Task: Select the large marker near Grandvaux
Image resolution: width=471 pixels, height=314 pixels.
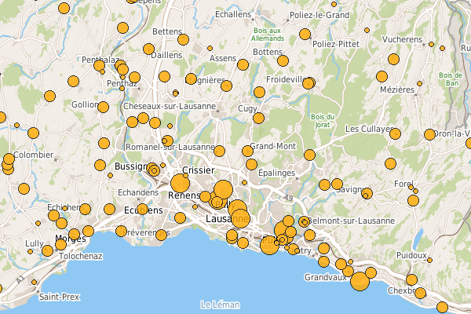Action: 360,281
